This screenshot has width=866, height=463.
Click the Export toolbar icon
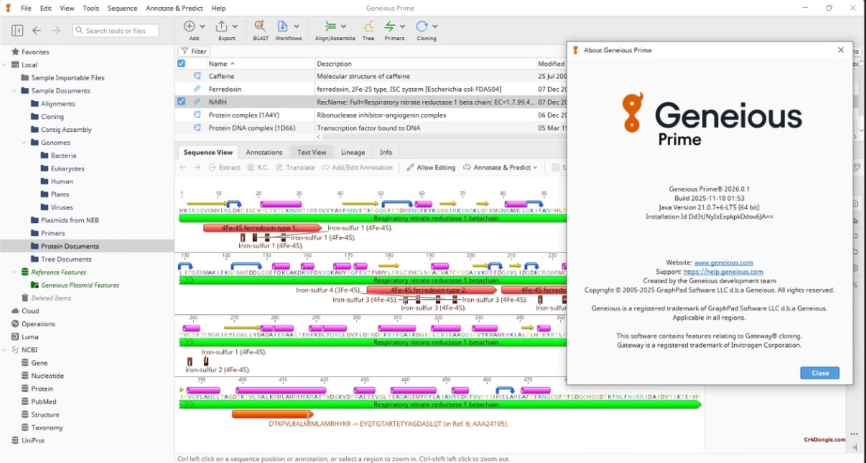click(223, 27)
